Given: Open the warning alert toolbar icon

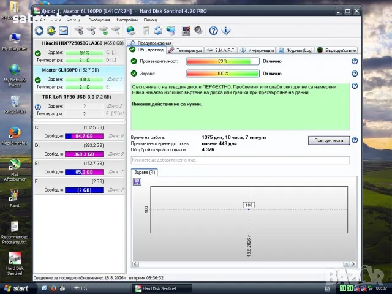Looking at the screenshot, I should point(51,31).
